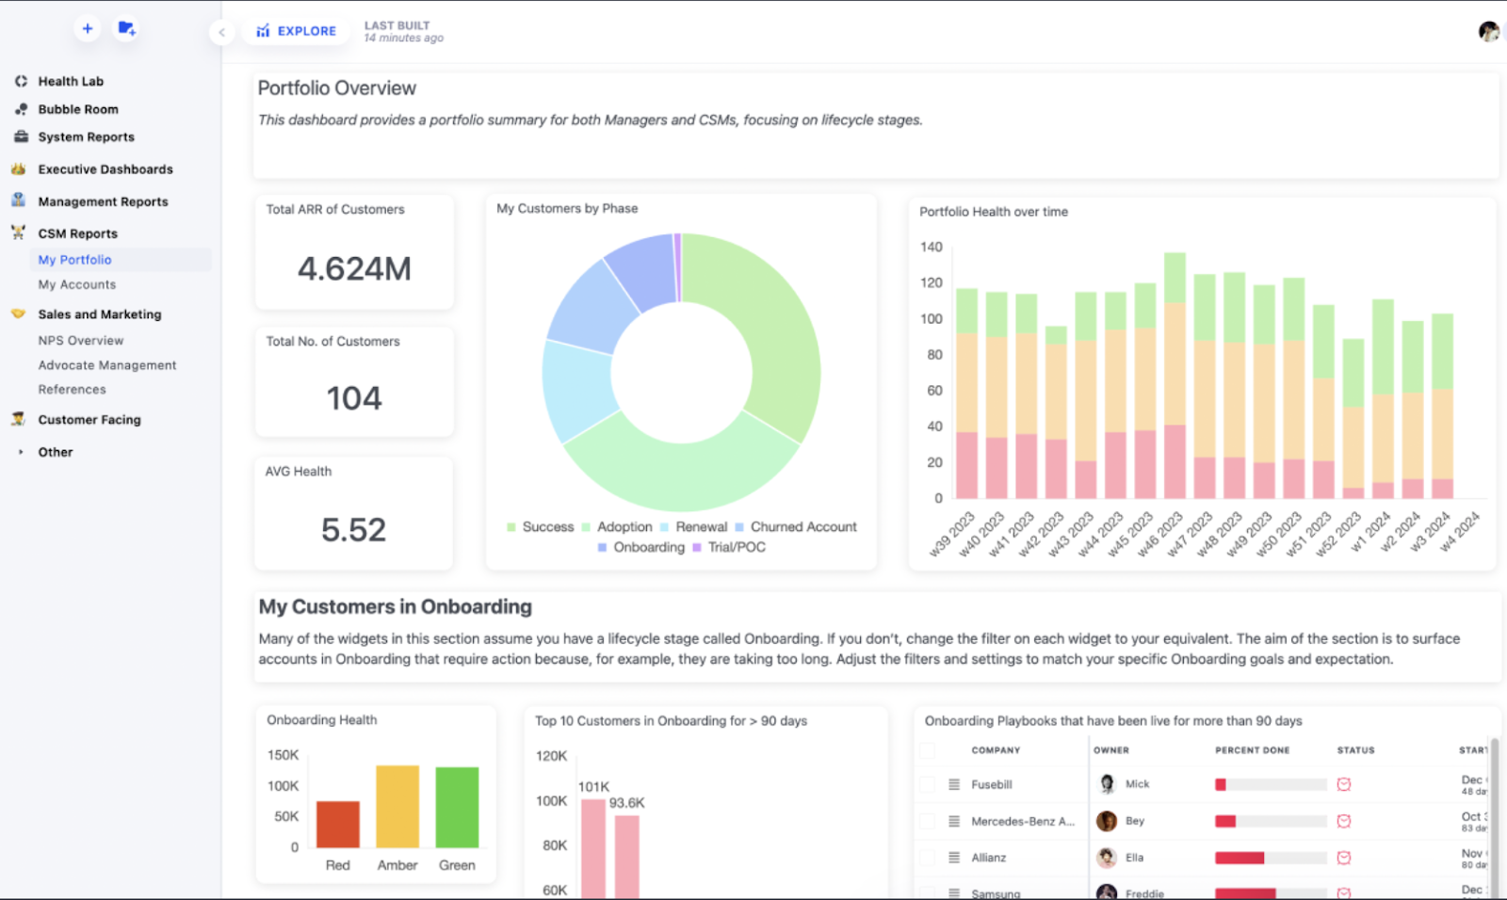
Task: Collapse Sales and Marketing section
Action: (100, 314)
